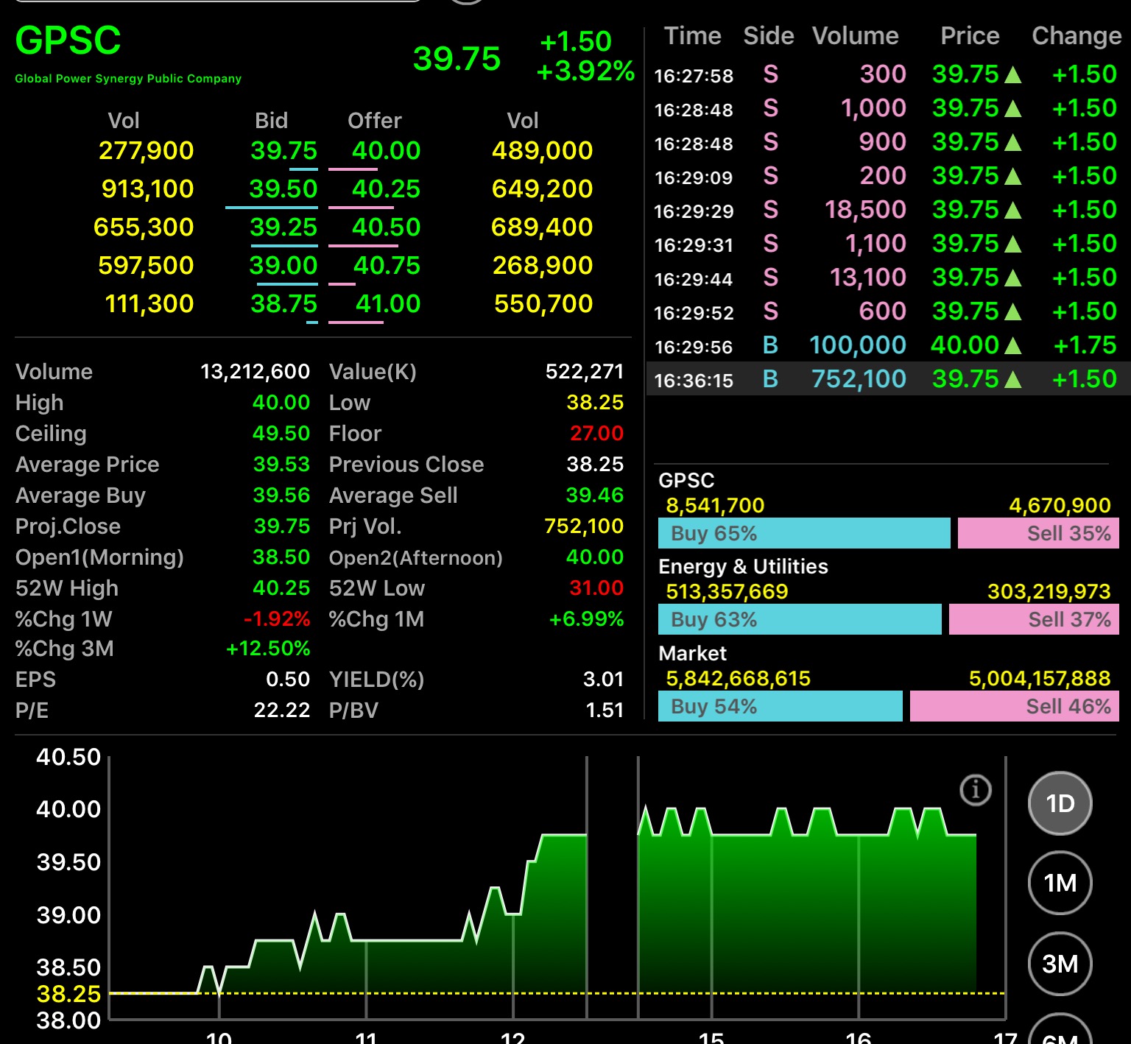1131x1044 pixels.
Task: Click the Change column header in trades
Action: click(1076, 36)
